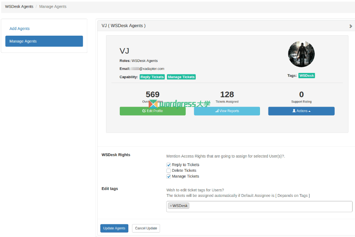The image size is (355, 237).
Task: Click the Manage Agents breadcrumb
Action: [53, 6]
